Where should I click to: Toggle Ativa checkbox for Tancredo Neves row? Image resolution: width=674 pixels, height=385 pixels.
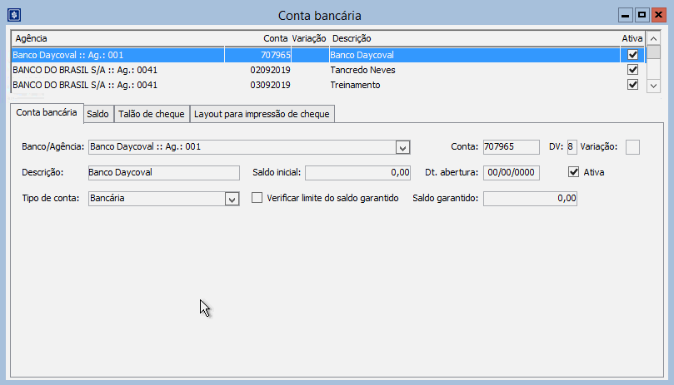click(632, 70)
